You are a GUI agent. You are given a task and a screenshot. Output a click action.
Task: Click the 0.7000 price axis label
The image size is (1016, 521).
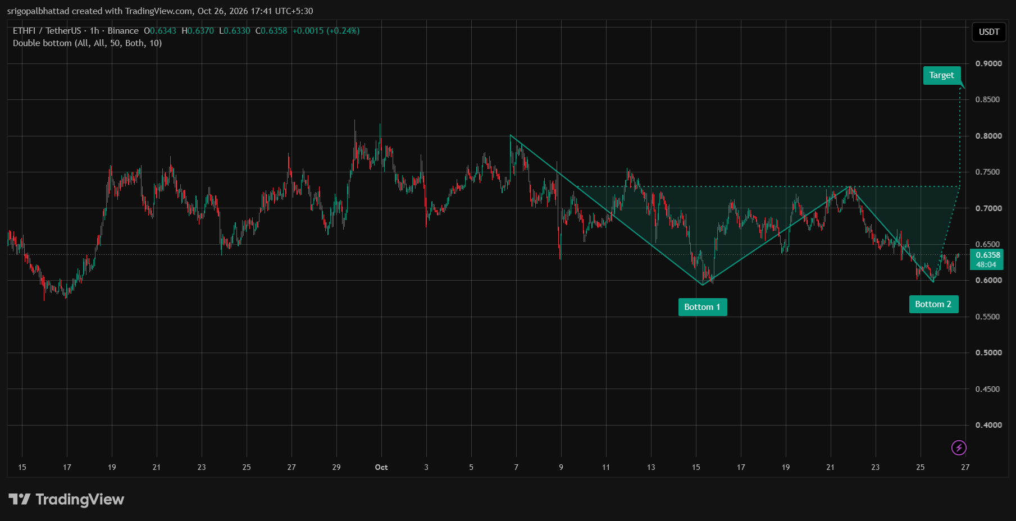[988, 208]
